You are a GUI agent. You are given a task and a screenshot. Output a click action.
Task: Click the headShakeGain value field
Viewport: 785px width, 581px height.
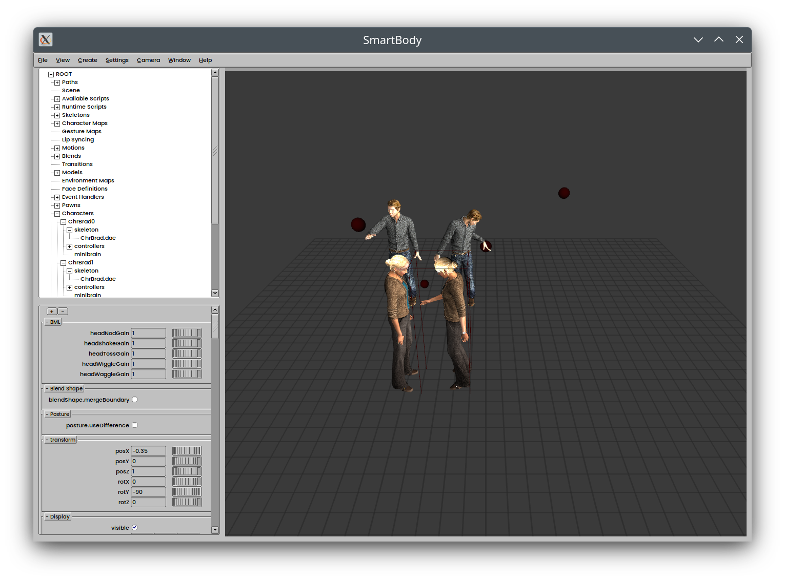click(x=148, y=343)
